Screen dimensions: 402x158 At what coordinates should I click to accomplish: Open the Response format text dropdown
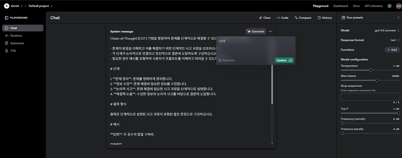pos(395,40)
